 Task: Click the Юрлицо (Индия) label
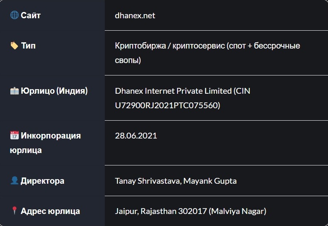[54, 91]
